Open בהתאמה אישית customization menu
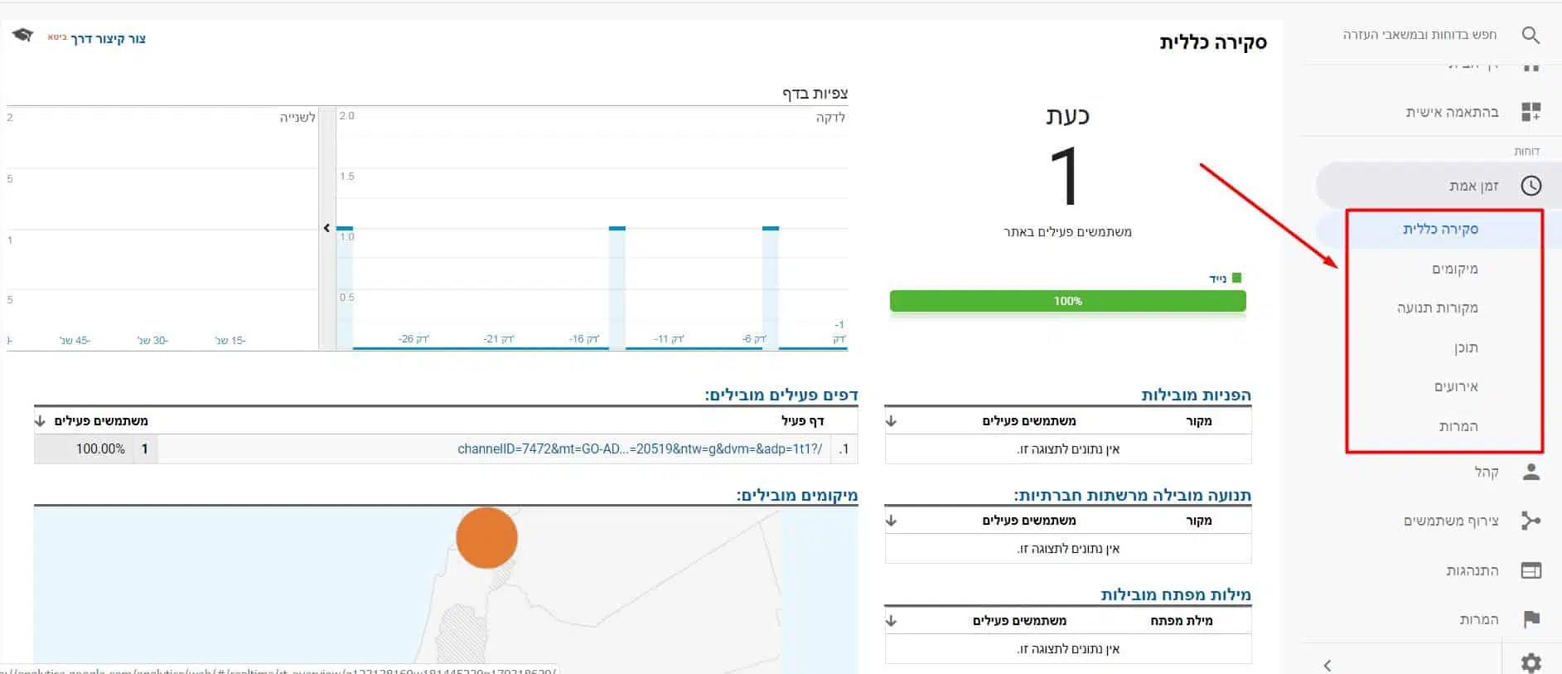 (x=1452, y=112)
